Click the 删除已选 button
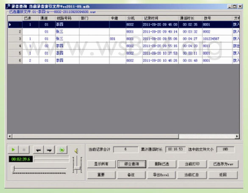The image size is (248, 193). 162,164
